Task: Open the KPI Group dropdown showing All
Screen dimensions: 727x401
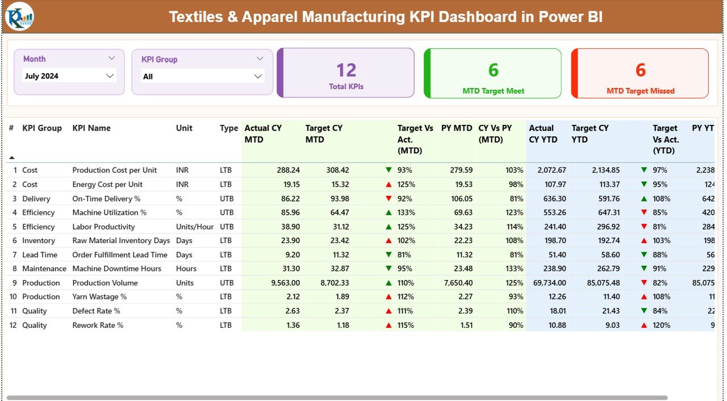Action: point(202,76)
